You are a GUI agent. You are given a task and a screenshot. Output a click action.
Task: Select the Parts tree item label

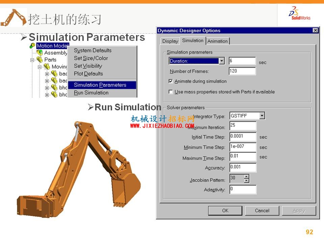click(x=50, y=60)
